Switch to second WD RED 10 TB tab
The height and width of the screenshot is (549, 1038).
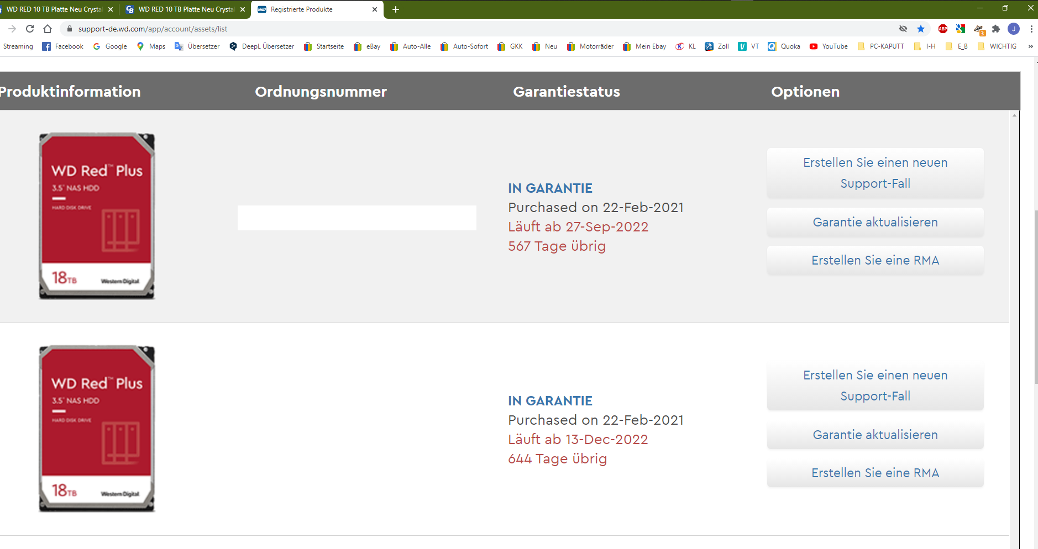pyautogui.click(x=186, y=9)
